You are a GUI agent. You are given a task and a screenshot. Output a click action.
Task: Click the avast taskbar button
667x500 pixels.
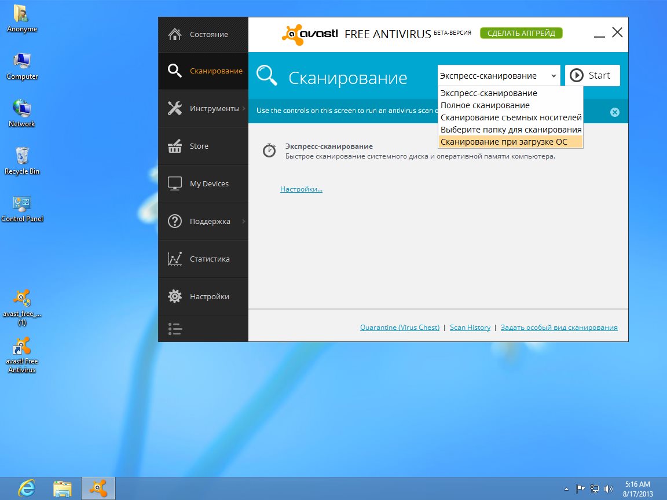[x=98, y=488]
